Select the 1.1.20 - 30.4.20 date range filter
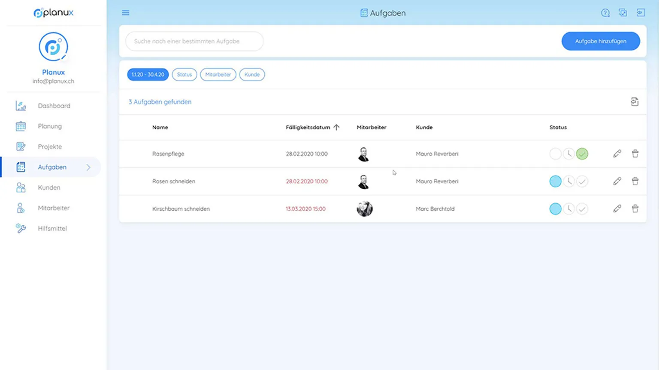Image resolution: width=659 pixels, height=370 pixels. click(148, 75)
